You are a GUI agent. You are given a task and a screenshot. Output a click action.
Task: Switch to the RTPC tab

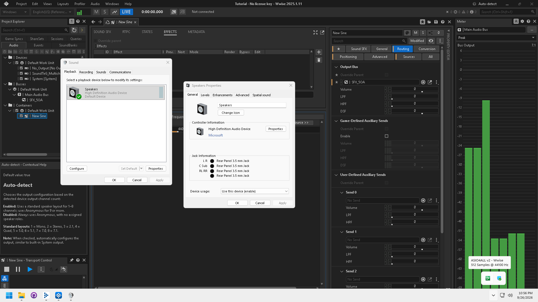pyautogui.click(x=126, y=32)
